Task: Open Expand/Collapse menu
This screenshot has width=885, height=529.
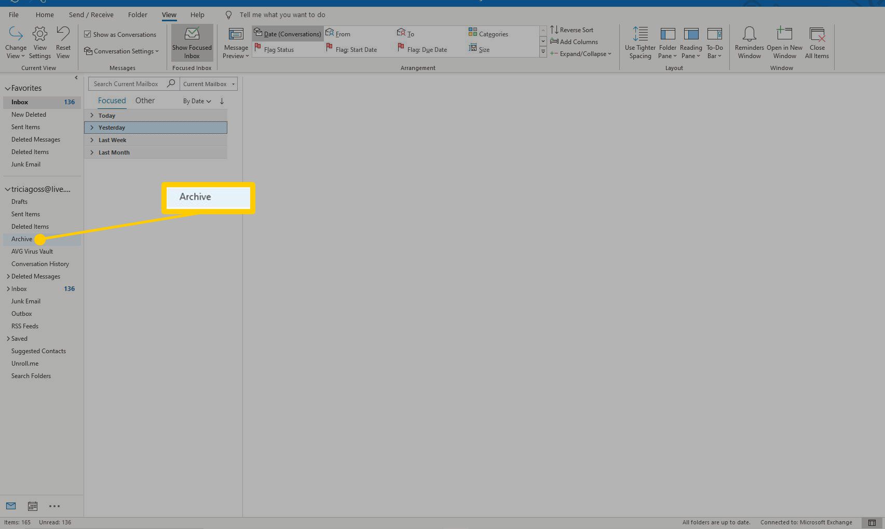Action: click(x=580, y=53)
